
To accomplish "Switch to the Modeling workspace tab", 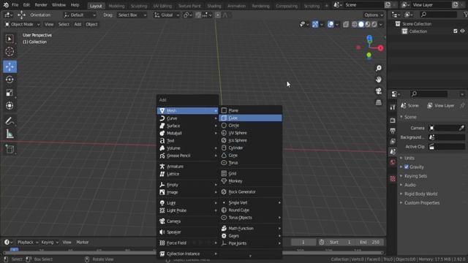I will (116, 6).
